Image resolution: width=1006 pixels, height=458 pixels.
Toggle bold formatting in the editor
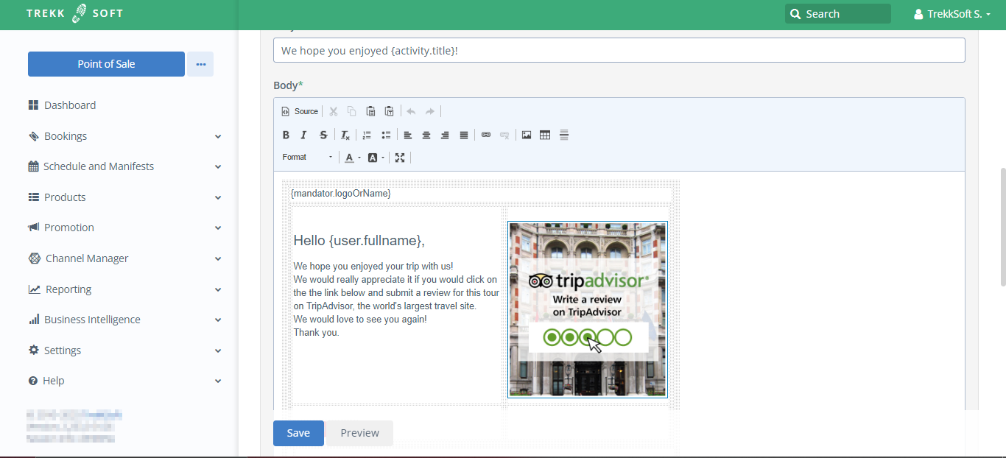[286, 135]
